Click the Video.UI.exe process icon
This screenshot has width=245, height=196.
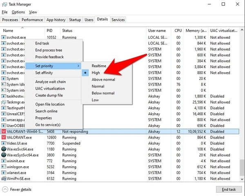click(4, 143)
